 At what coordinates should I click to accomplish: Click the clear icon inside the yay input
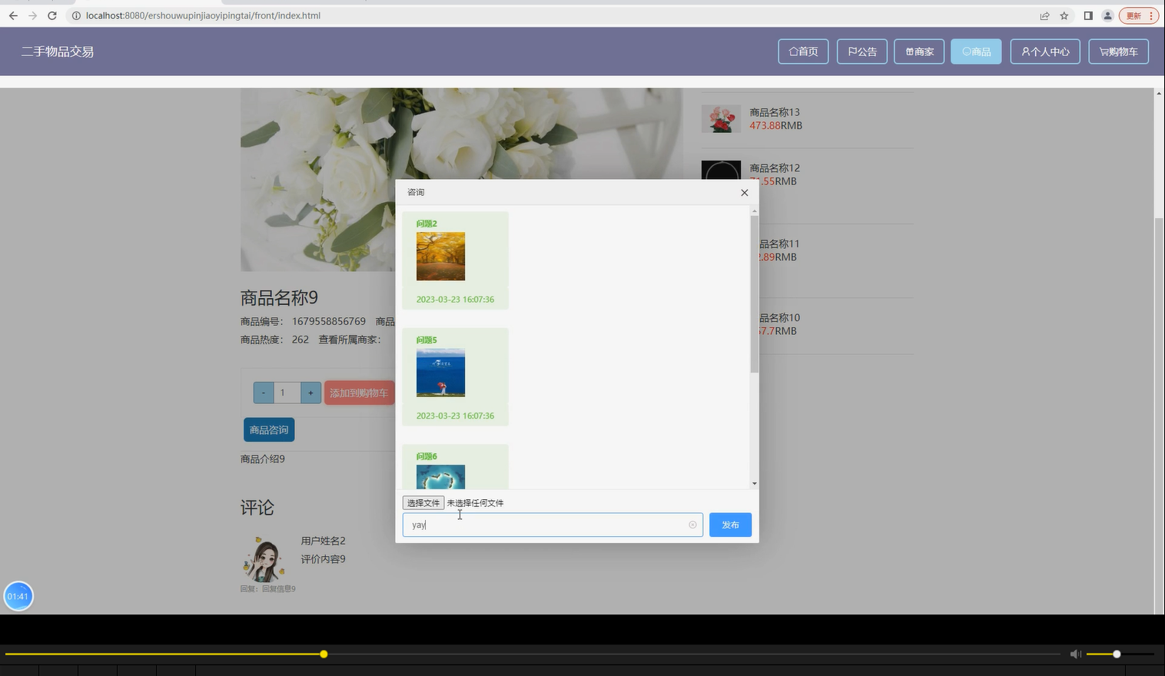click(x=692, y=525)
